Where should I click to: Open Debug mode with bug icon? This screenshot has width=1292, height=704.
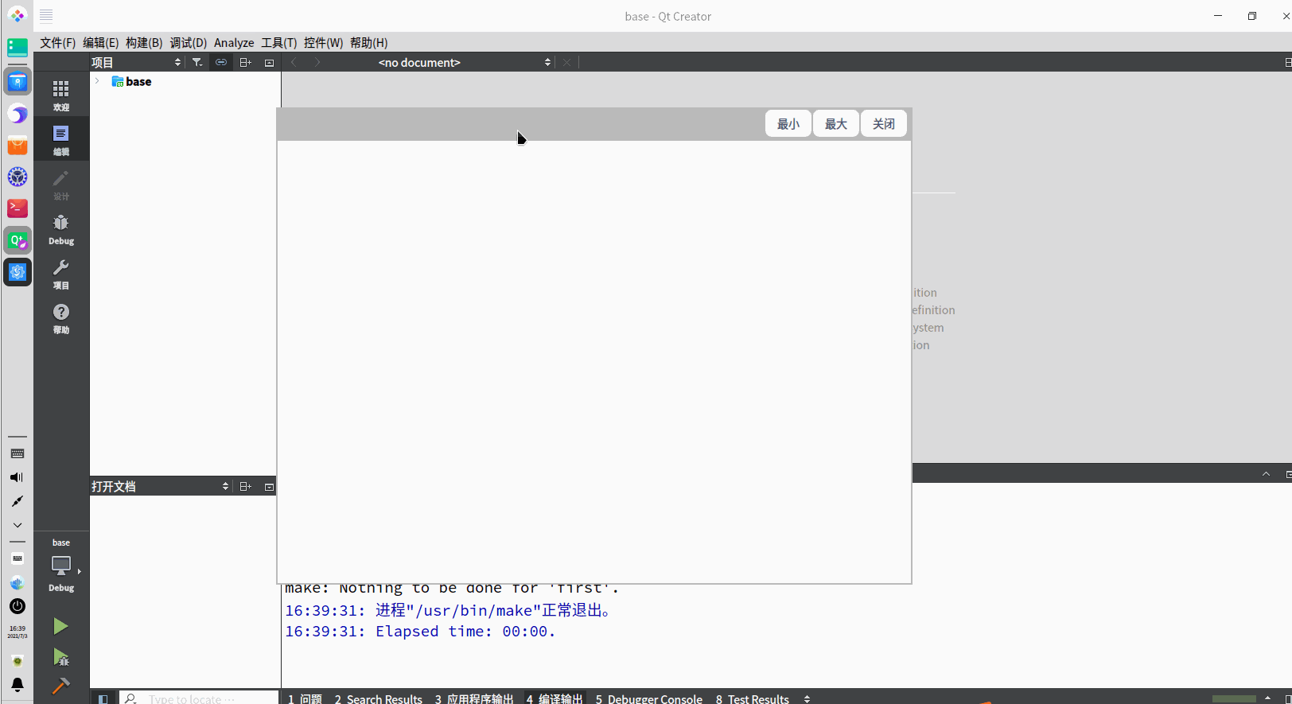61,228
